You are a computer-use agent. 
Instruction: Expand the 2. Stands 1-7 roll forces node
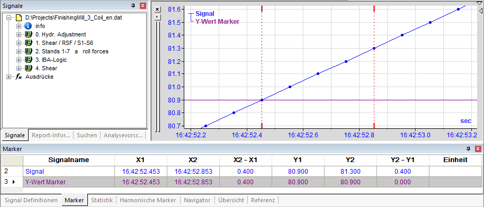coord(19,51)
